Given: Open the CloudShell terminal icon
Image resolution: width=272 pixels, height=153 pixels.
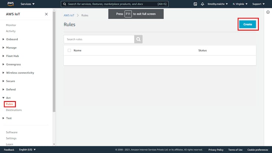Looking at the screenshot, I should (x=195, y=4).
